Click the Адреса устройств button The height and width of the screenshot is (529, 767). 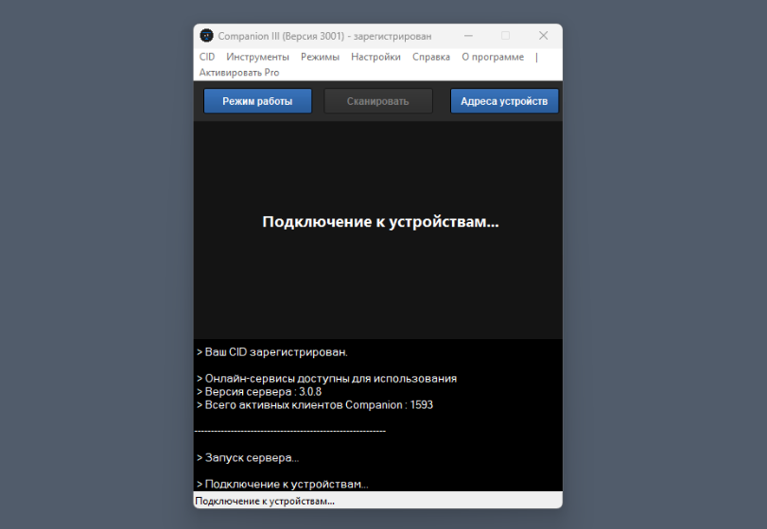click(x=504, y=101)
